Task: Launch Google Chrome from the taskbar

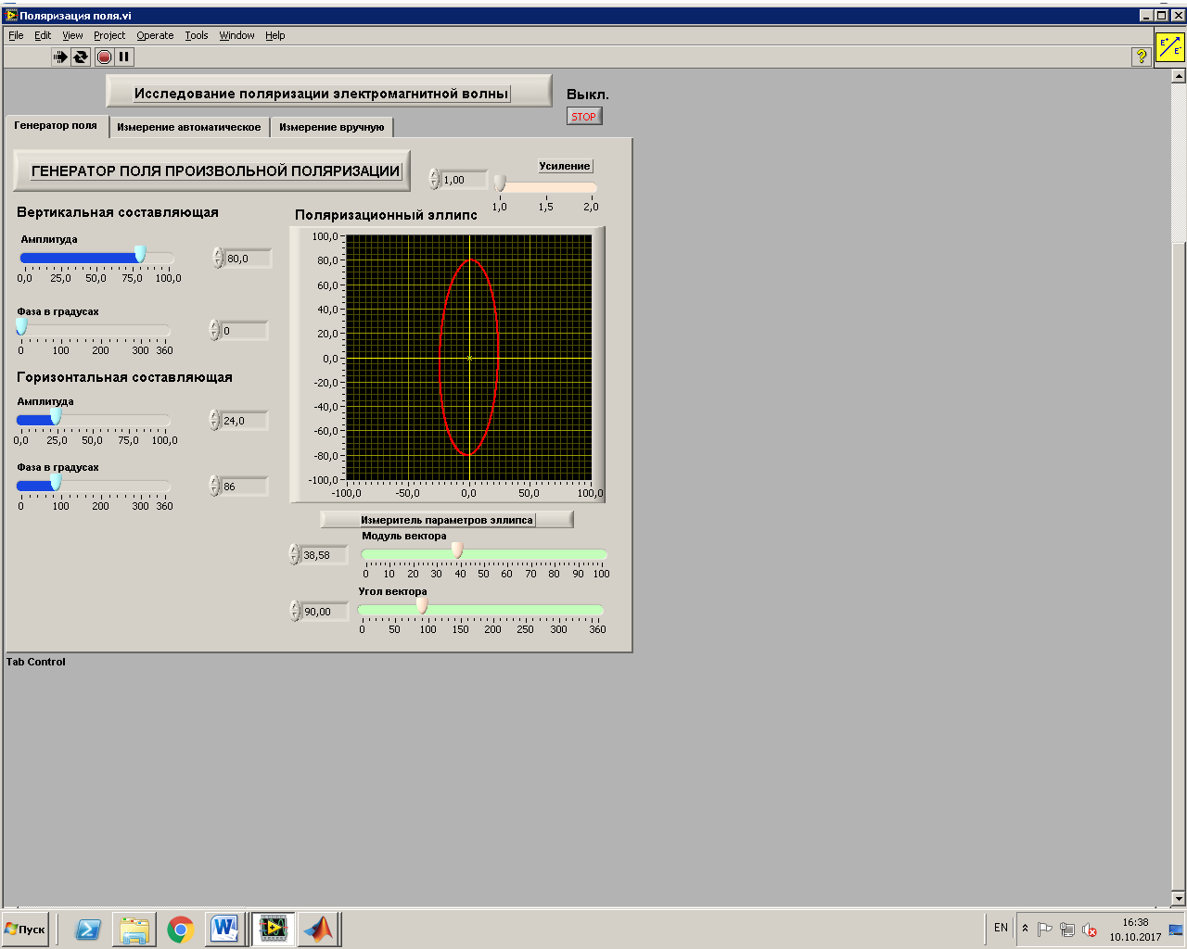Action: pyautogui.click(x=181, y=929)
